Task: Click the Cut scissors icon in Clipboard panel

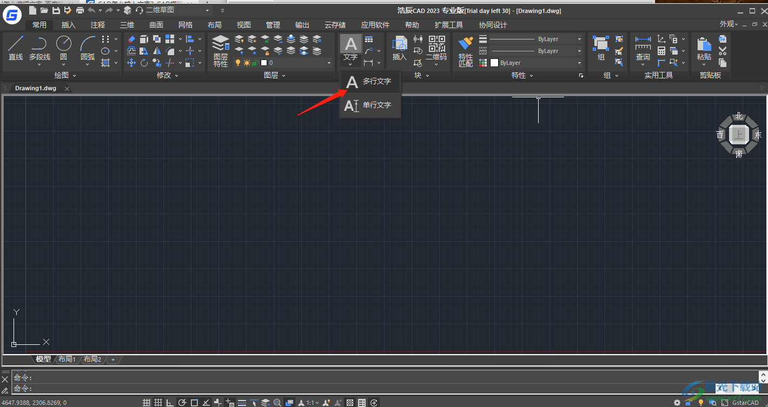Action: (723, 51)
